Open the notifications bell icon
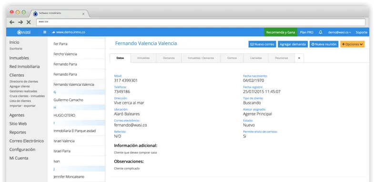The image size is (375, 182). (x=321, y=32)
